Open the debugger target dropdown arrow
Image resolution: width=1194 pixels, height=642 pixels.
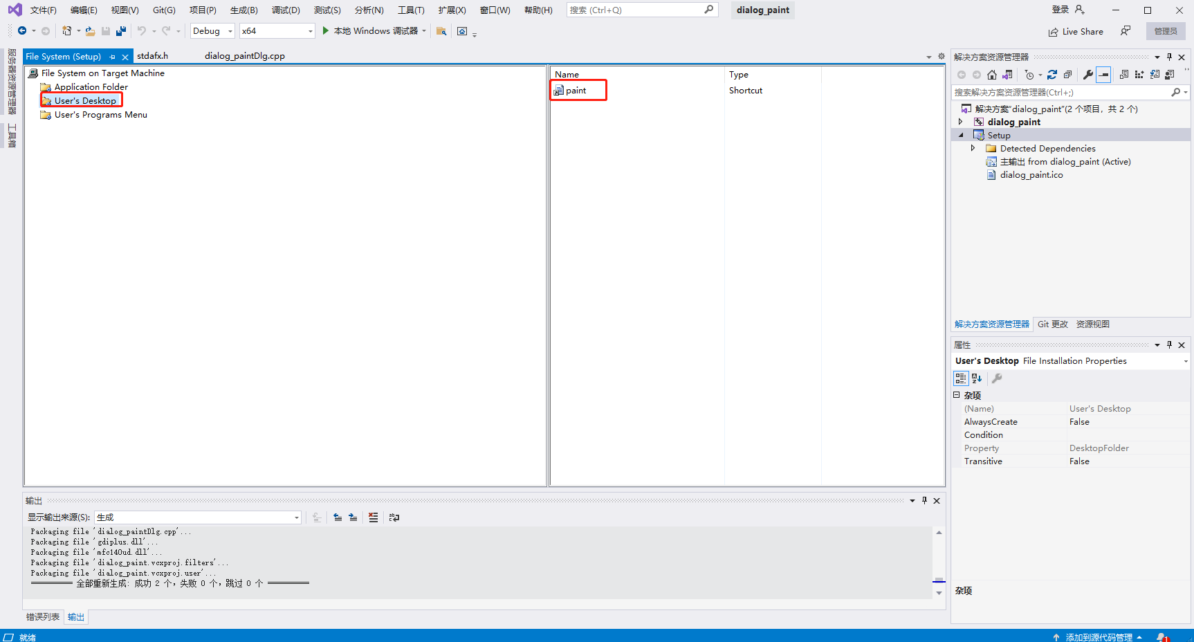[x=424, y=30]
